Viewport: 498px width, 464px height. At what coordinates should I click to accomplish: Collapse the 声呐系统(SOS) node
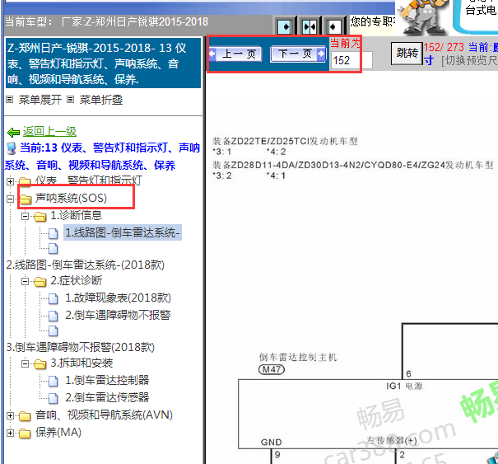(10, 199)
